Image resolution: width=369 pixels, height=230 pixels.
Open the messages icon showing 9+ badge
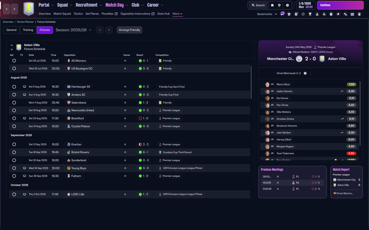[x=283, y=14]
